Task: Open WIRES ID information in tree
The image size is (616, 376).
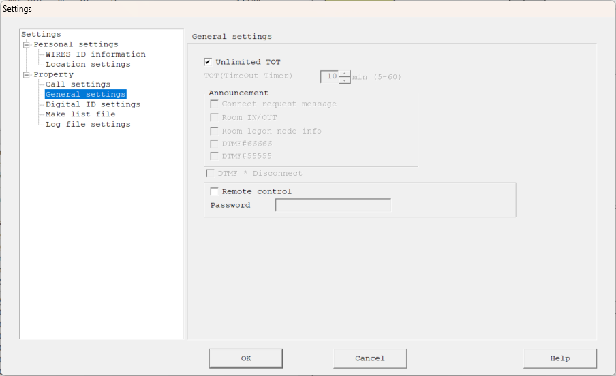Action: click(95, 54)
